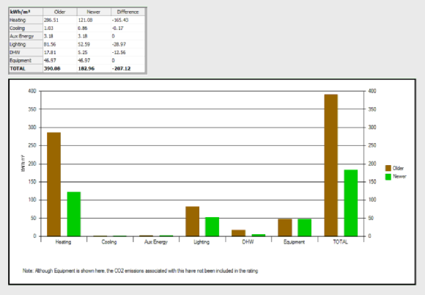Click the brown TOTAL bar
The width and height of the screenshot is (425, 295).
[331, 165]
